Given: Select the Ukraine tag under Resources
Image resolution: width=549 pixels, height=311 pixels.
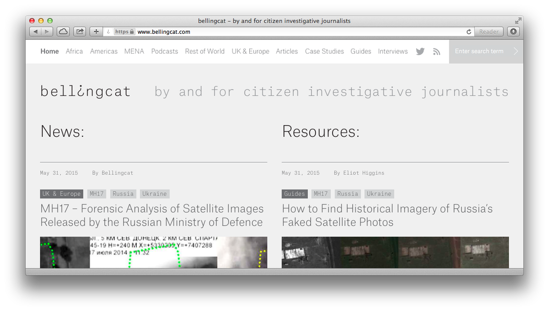Looking at the screenshot, I should [379, 194].
